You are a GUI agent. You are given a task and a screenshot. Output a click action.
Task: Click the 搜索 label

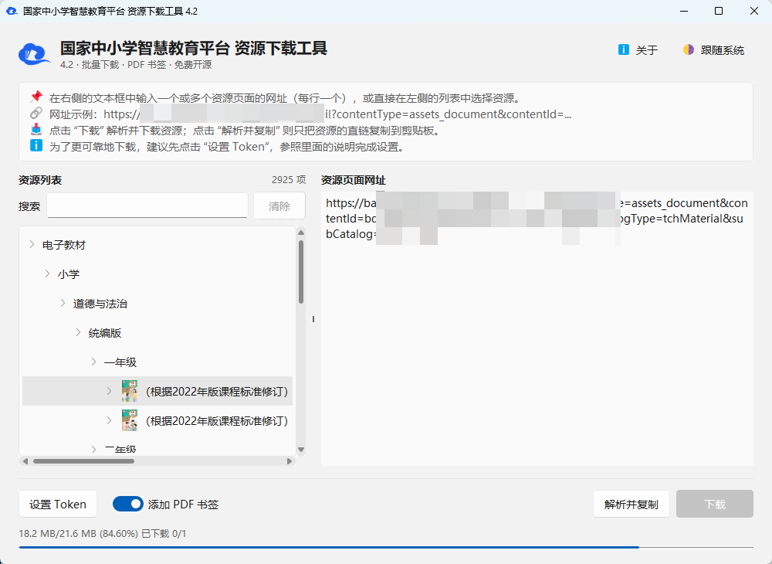point(29,206)
